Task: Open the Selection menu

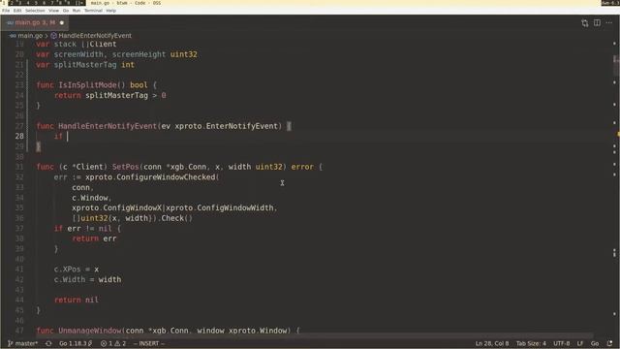Action: click(x=35, y=11)
